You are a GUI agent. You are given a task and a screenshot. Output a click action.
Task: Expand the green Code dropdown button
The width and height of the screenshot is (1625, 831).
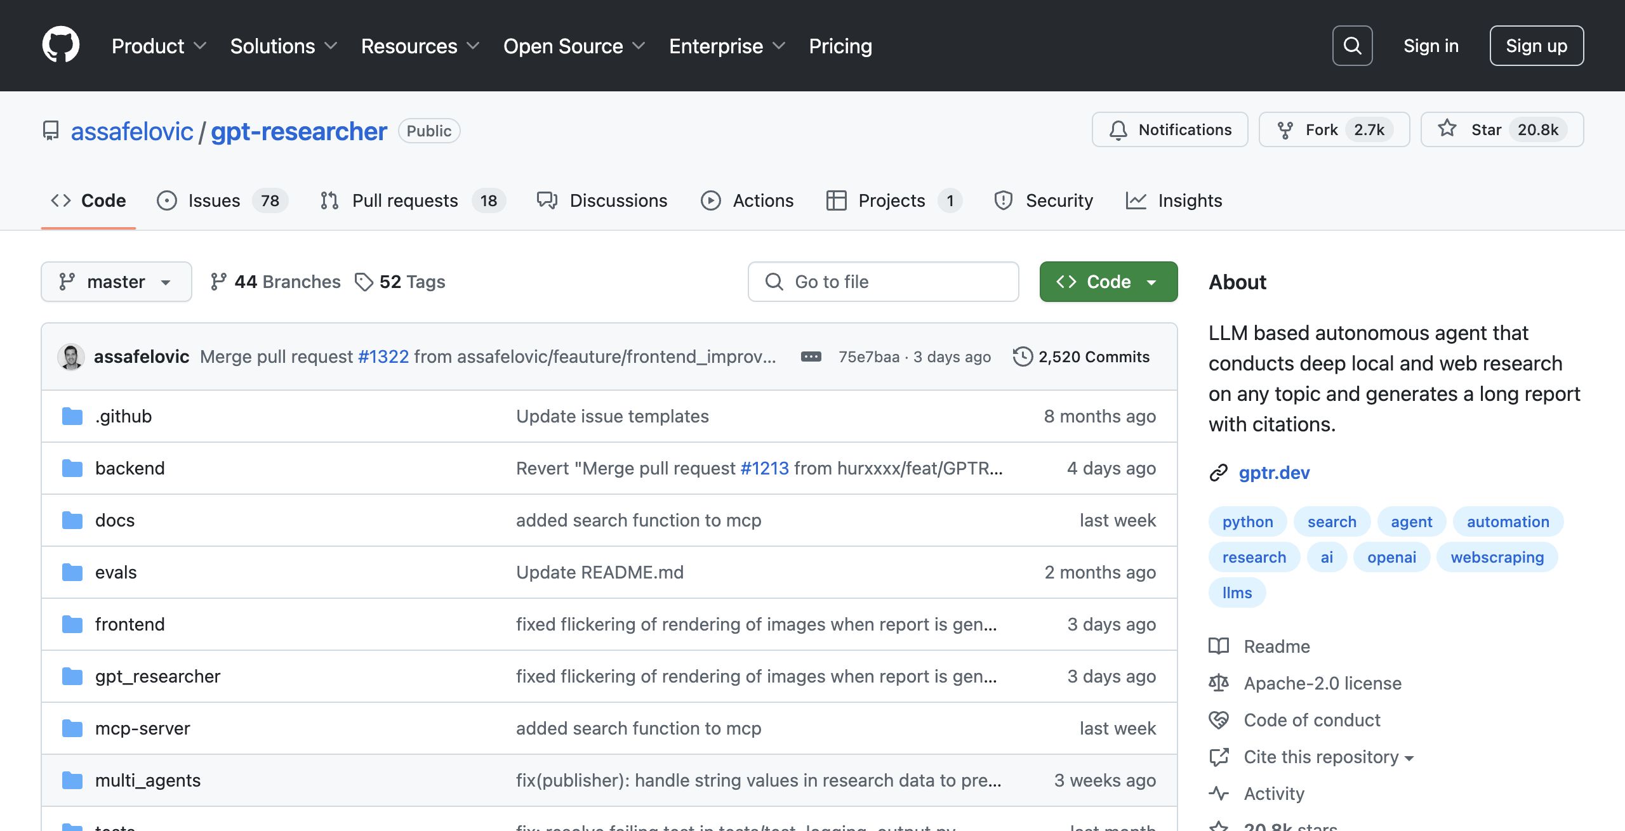[1108, 282]
